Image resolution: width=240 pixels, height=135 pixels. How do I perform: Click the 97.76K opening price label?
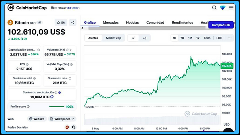(90, 107)
